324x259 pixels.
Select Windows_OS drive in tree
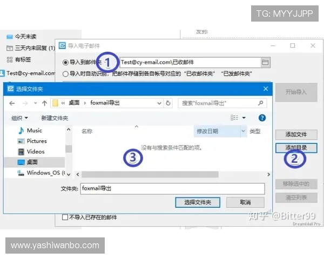pyautogui.click(x=42, y=173)
